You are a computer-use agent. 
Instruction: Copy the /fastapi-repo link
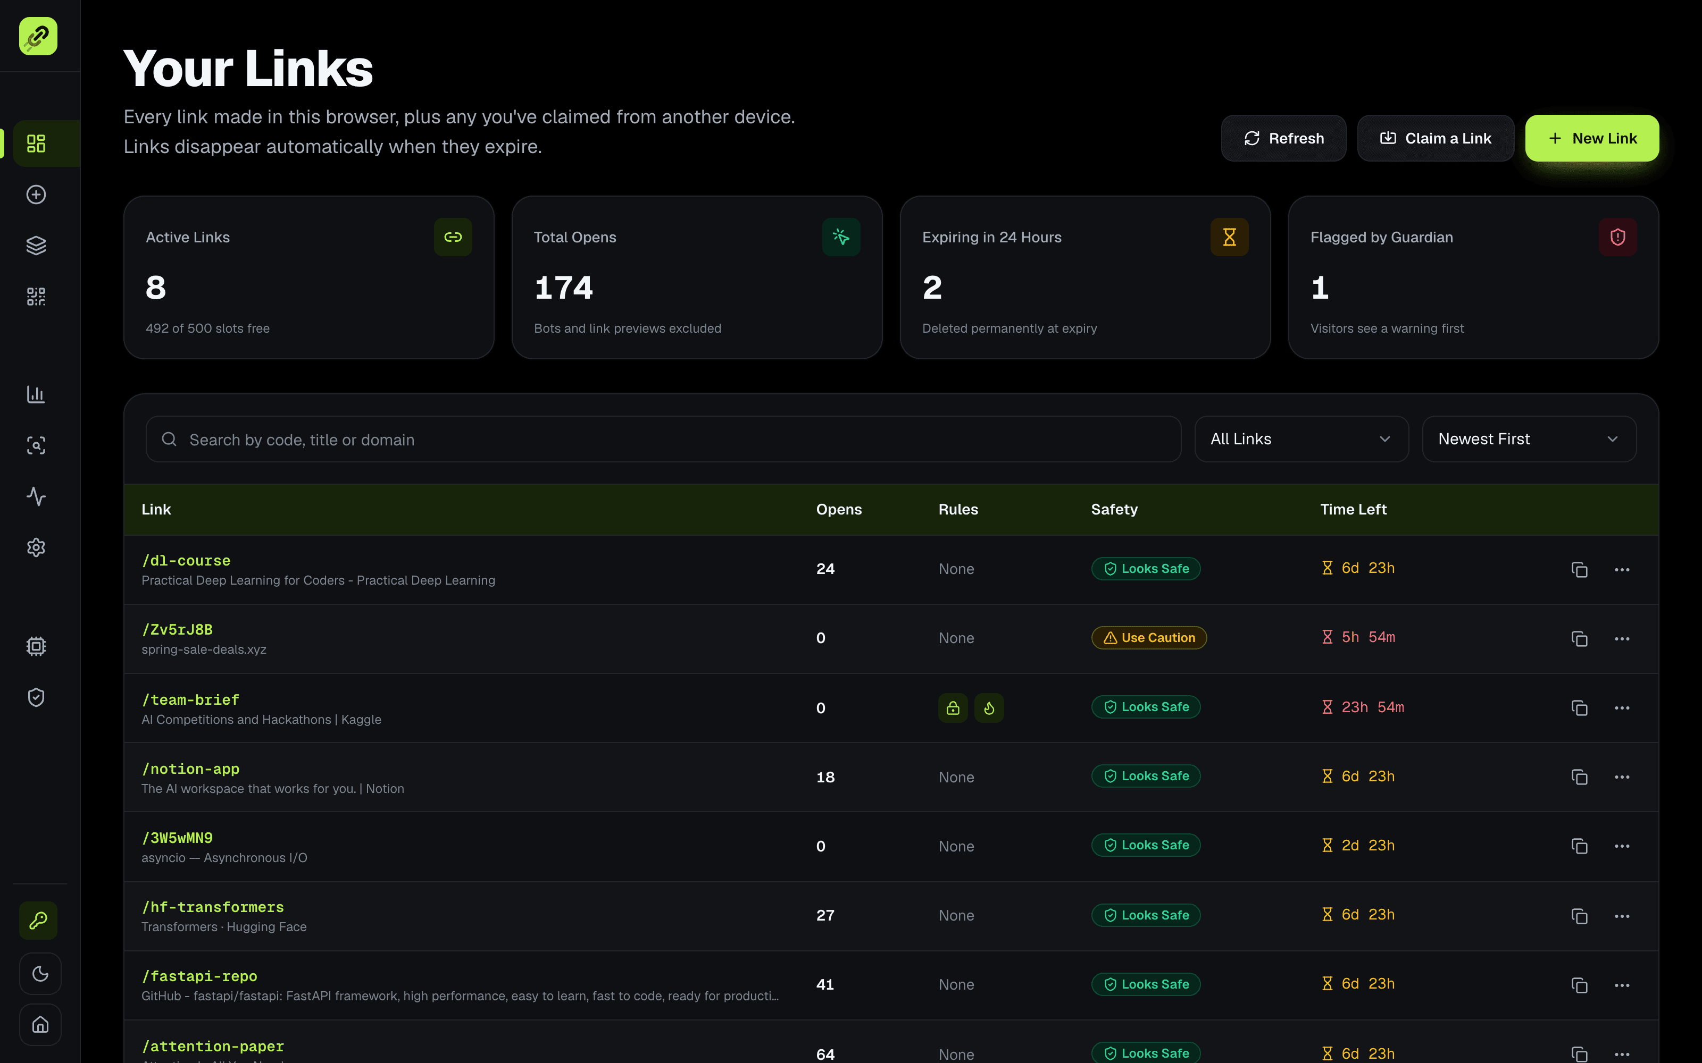[1580, 985]
